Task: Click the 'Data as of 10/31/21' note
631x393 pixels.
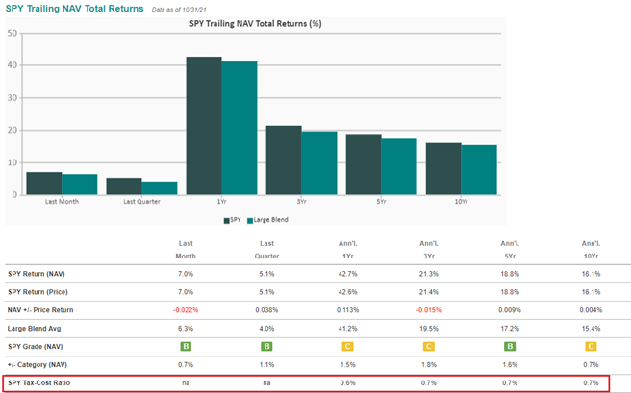Action: click(179, 10)
